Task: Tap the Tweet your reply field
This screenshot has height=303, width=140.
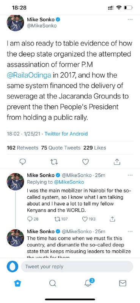Action: point(77,267)
